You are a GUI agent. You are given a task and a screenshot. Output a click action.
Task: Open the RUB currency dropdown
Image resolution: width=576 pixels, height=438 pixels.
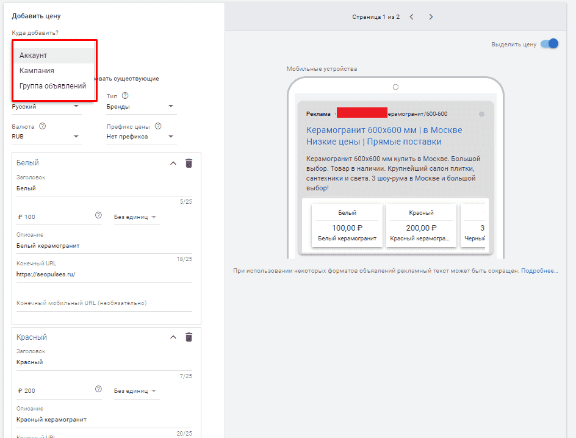coord(46,137)
